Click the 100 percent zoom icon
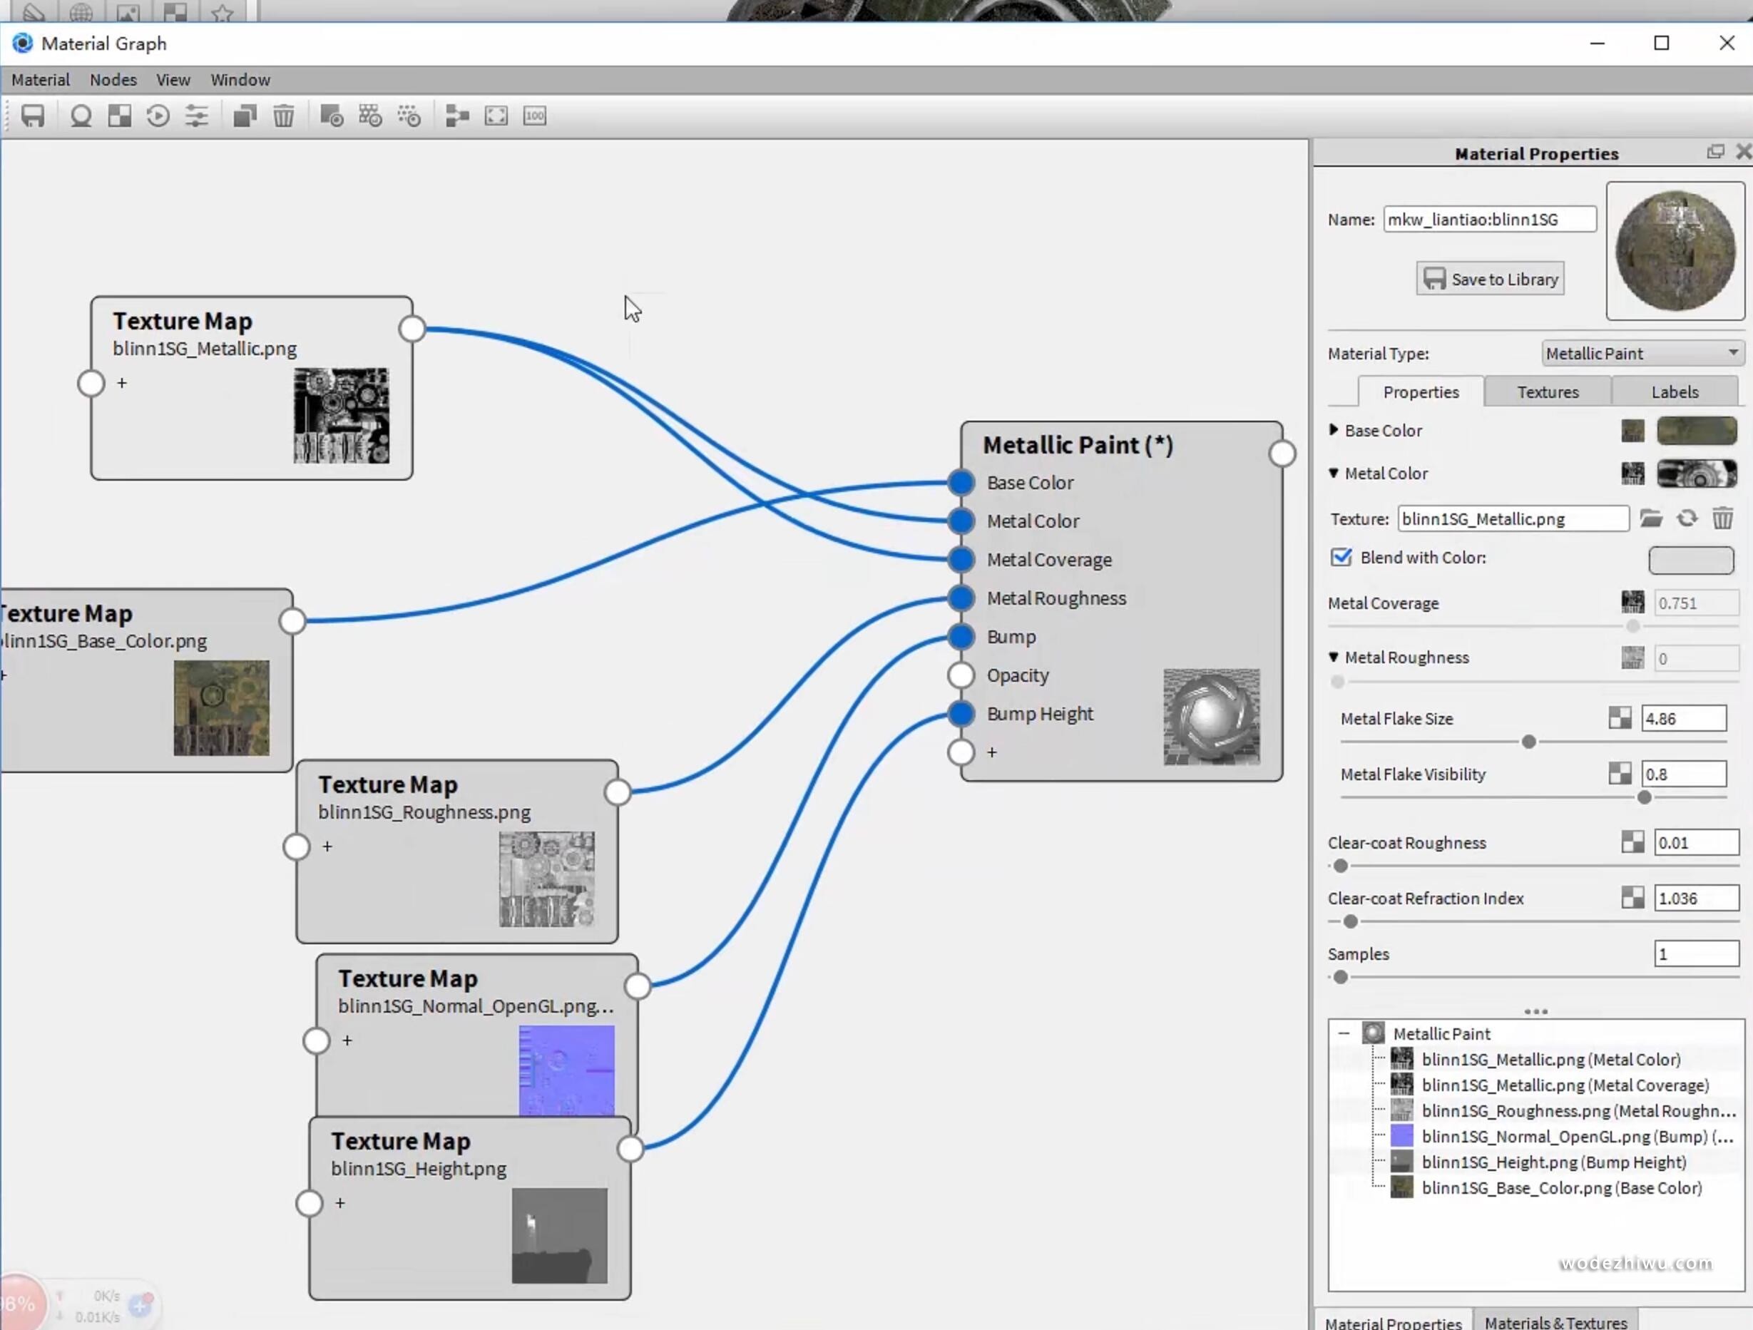 coord(535,116)
